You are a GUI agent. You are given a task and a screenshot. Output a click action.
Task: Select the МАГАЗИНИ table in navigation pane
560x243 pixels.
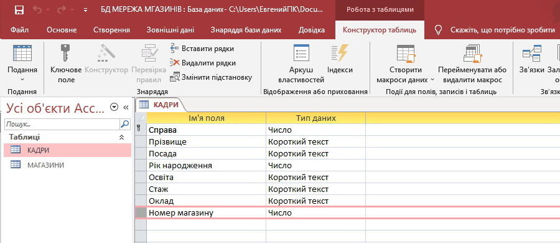(x=67, y=165)
